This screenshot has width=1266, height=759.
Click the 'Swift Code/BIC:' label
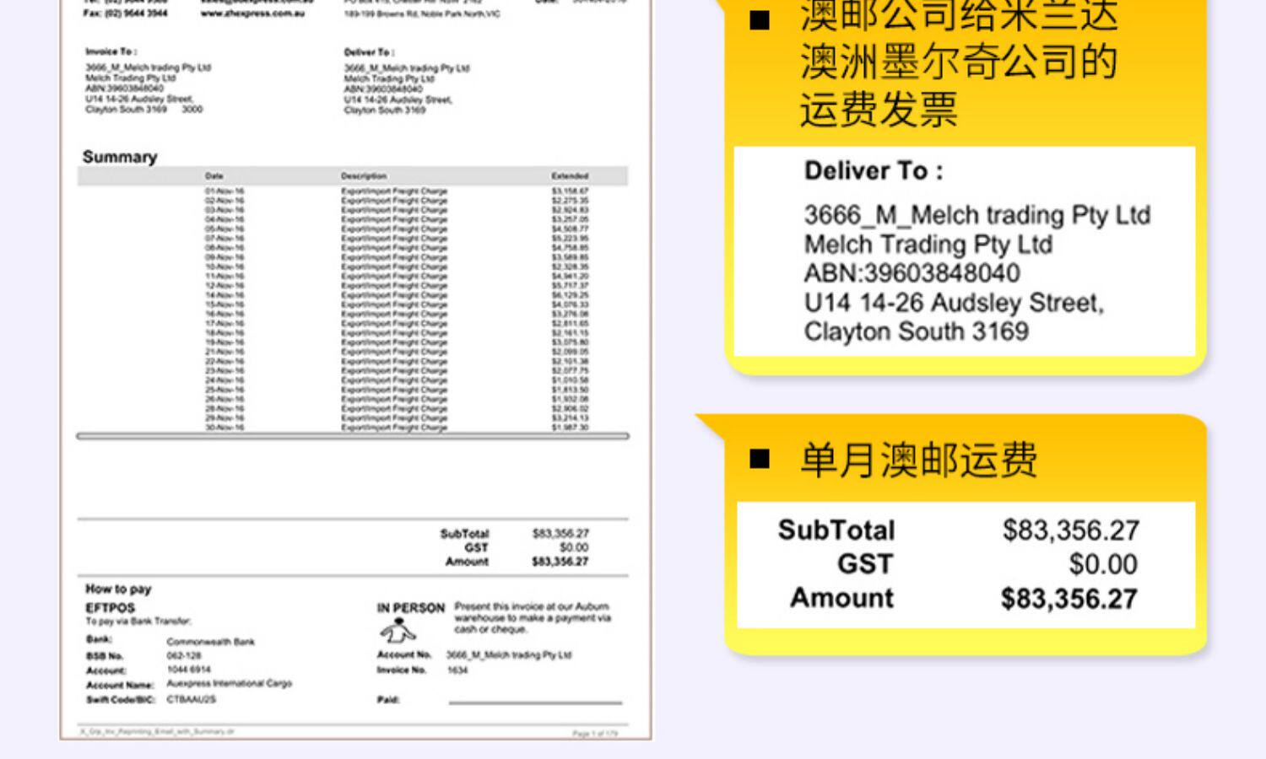click(x=121, y=699)
